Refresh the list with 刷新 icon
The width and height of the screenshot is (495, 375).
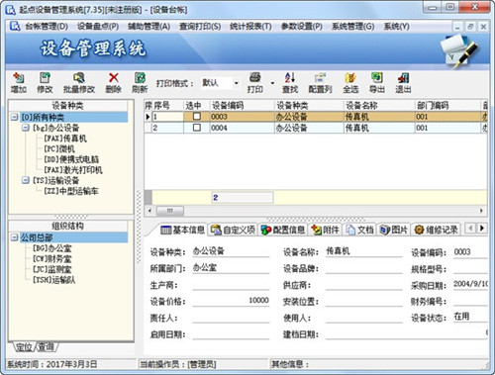click(x=140, y=83)
